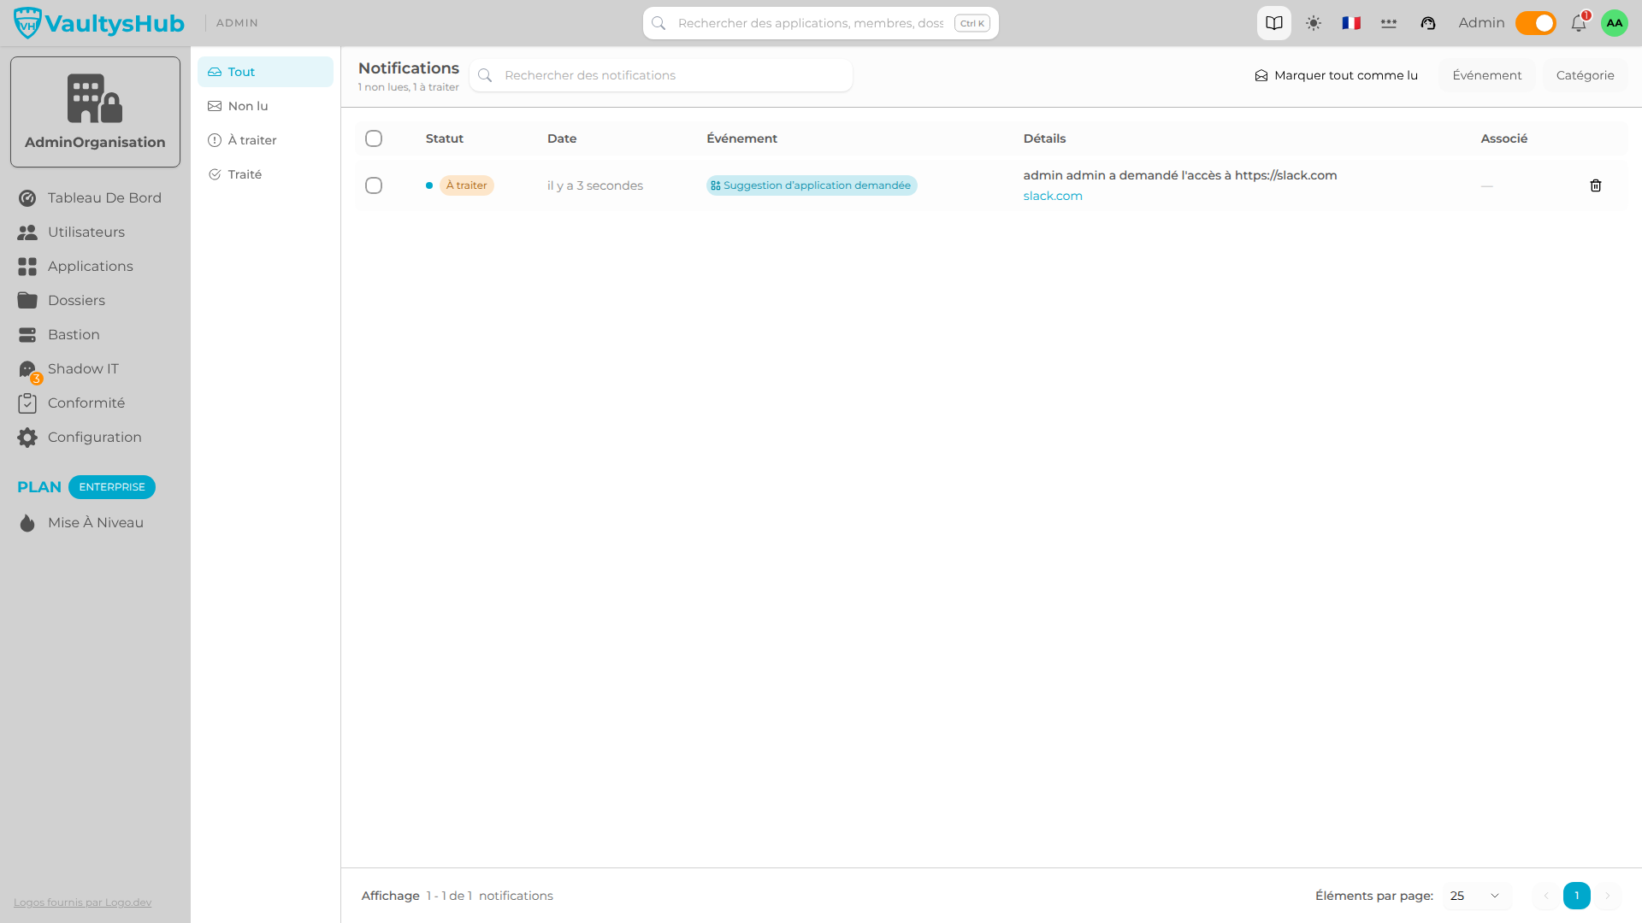Open Conformité section

[x=95, y=403]
